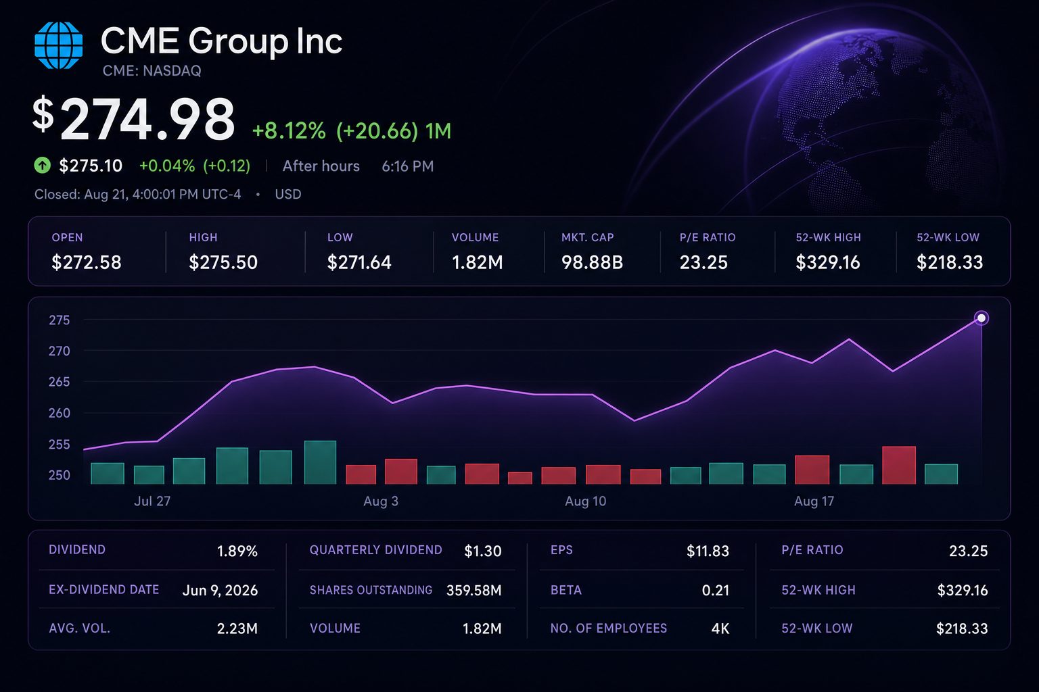Click the "Jun 9, 2026" ex-dividend date

pos(221,591)
